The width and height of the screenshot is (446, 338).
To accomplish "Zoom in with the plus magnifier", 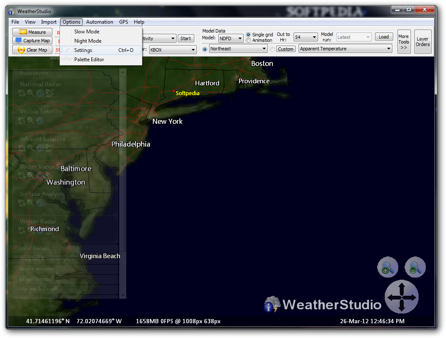I will (387, 267).
